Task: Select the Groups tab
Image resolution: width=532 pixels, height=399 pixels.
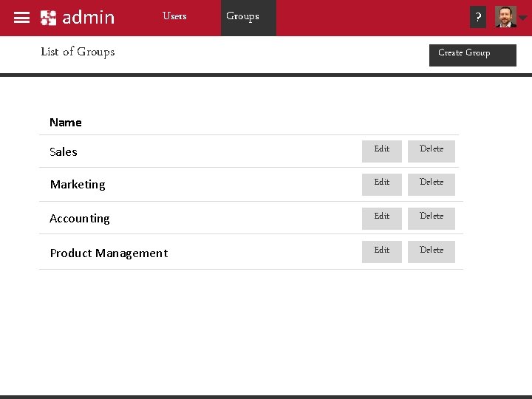Action: (x=248, y=18)
